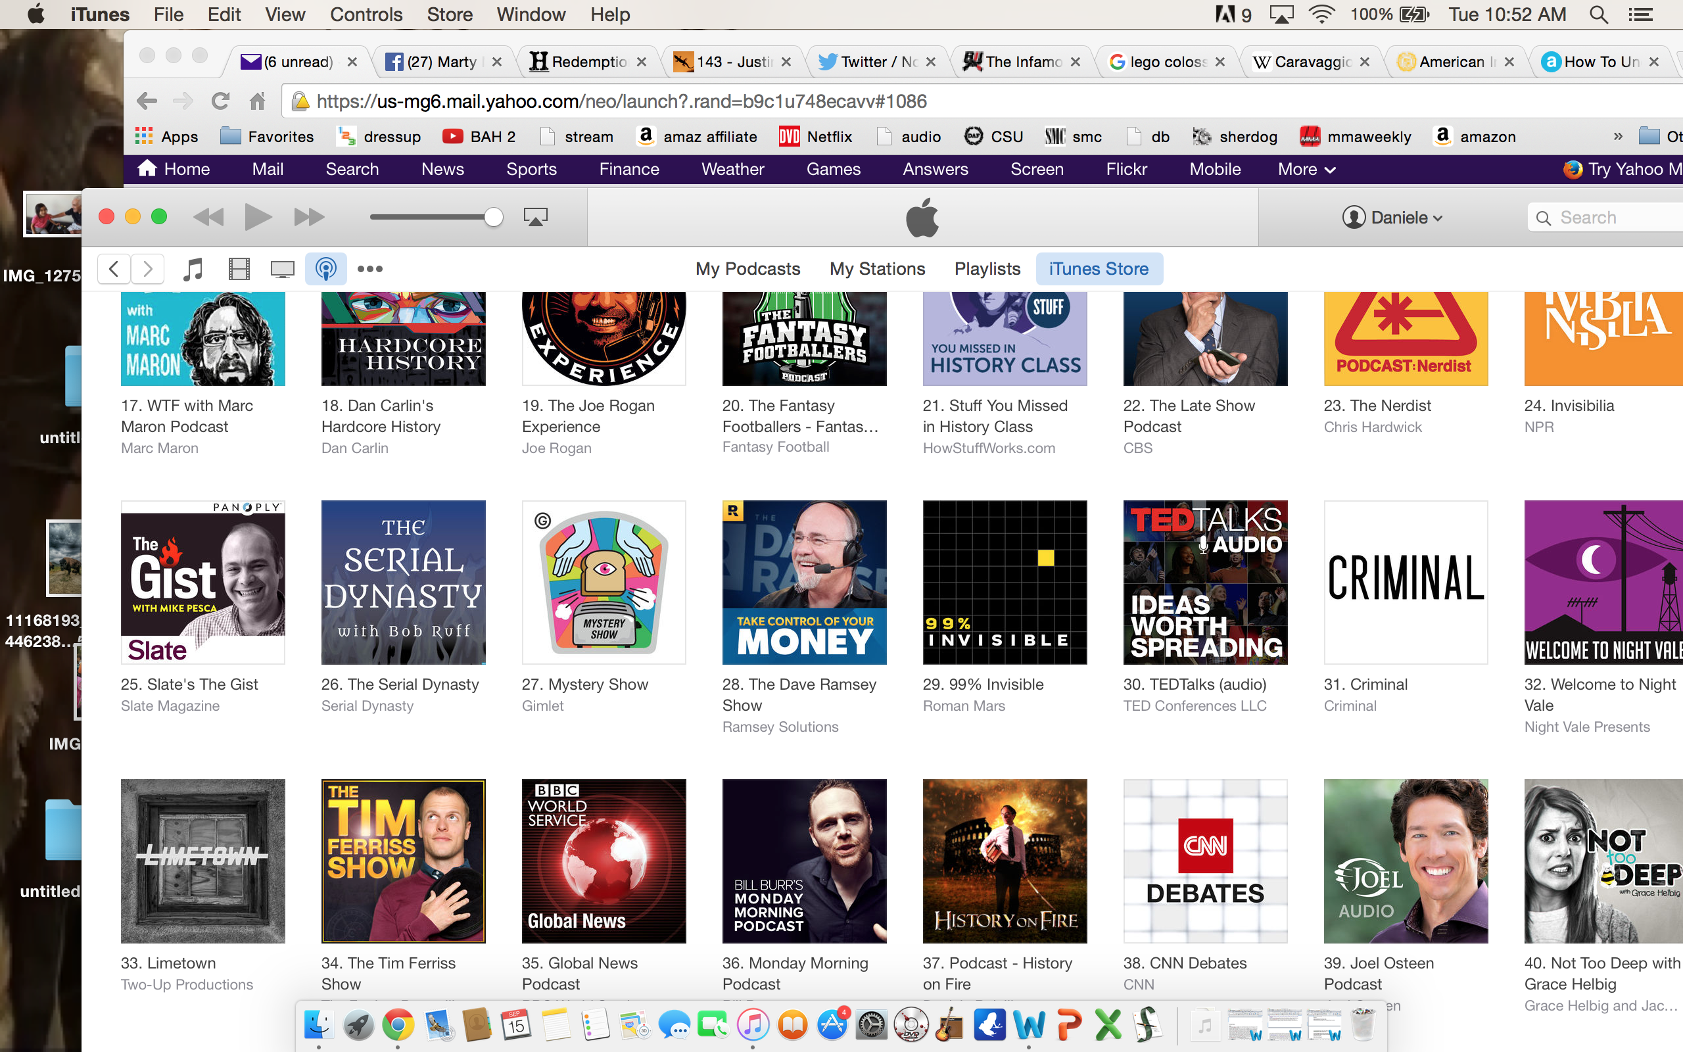1683x1052 pixels.
Task: Click '28. The Dave Ramsey Show' title
Action: [800, 695]
